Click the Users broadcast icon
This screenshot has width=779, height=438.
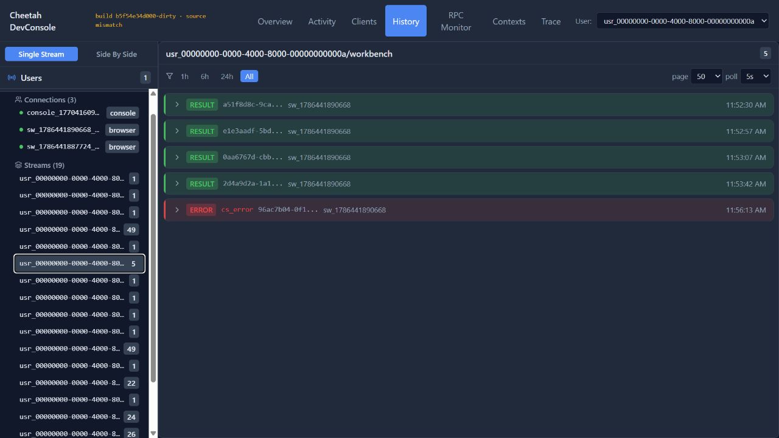(x=12, y=78)
